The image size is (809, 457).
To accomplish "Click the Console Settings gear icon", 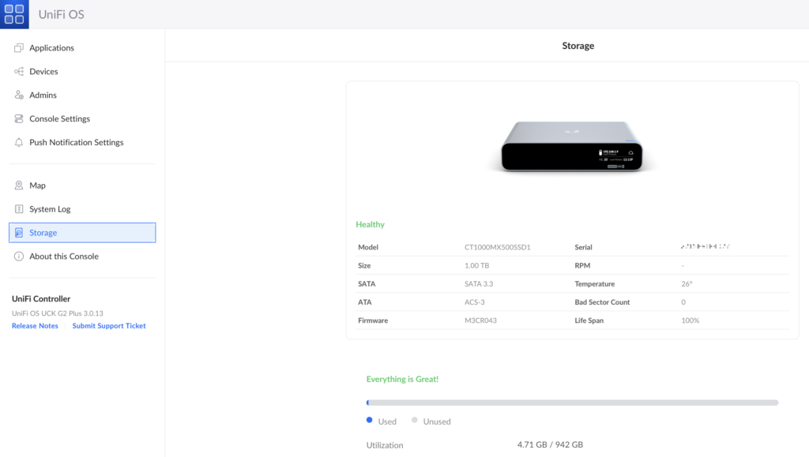I will click(17, 118).
